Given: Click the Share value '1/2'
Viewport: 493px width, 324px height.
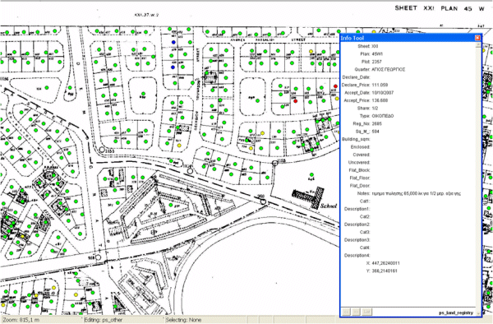Looking at the screenshot, I should click(376, 109).
